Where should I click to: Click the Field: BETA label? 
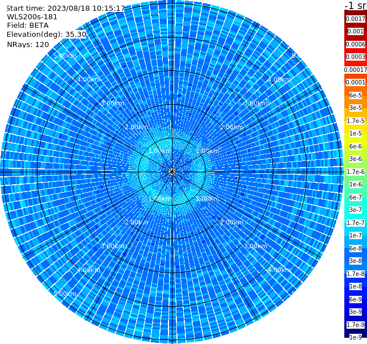pyautogui.click(x=28, y=26)
